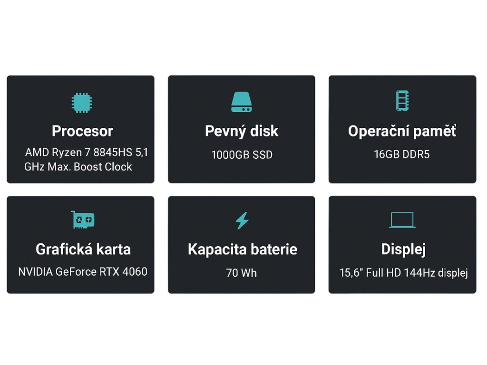487x365 pixels.
Task: Click the battery lightning bolt icon
Action: pos(242,221)
